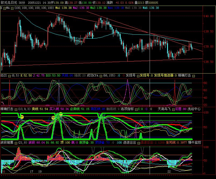216x179 pixels.
Task: Click the box icon before (13,9,3) parameters
Action: (x=16, y=109)
